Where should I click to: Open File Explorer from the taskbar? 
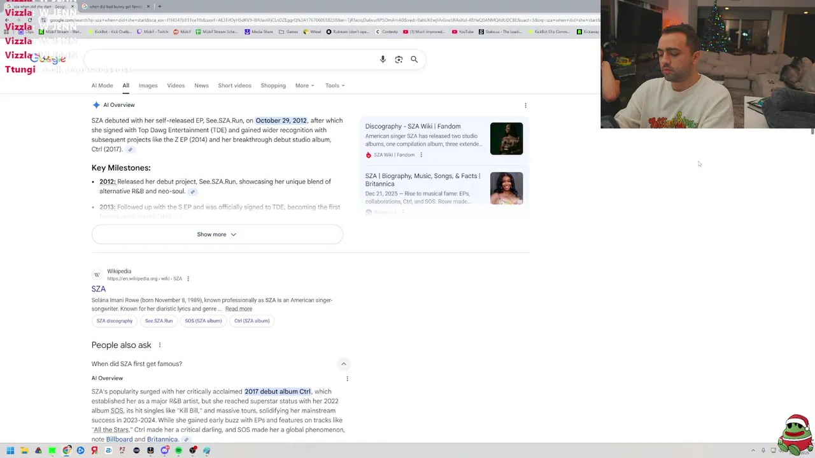24,450
